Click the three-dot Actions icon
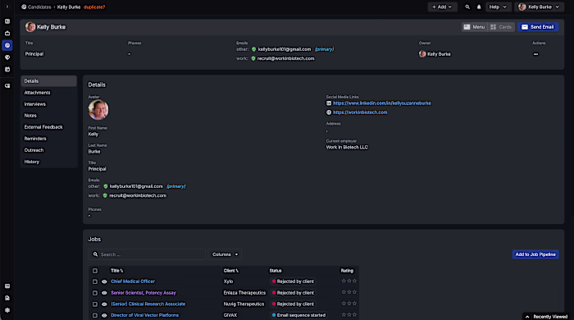The image size is (574, 320). (535, 54)
